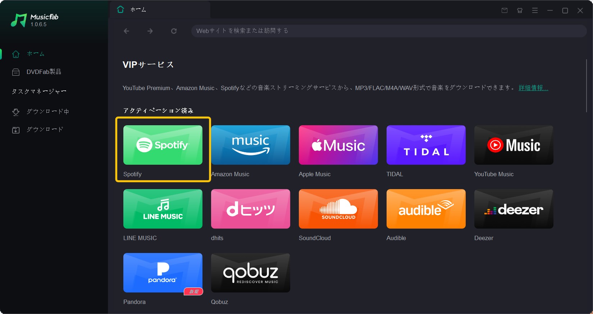Click the home icon in the tab
This screenshot has height=314, width=593.
tap(120, 9)
